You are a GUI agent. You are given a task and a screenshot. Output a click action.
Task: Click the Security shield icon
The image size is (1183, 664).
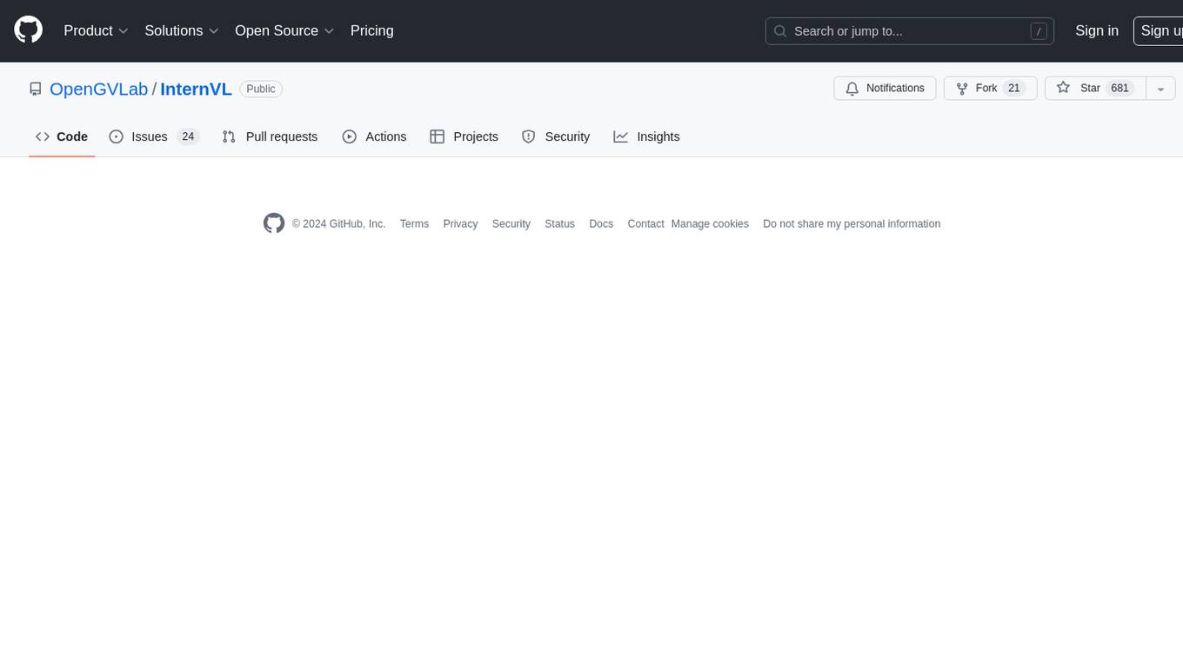529,136
